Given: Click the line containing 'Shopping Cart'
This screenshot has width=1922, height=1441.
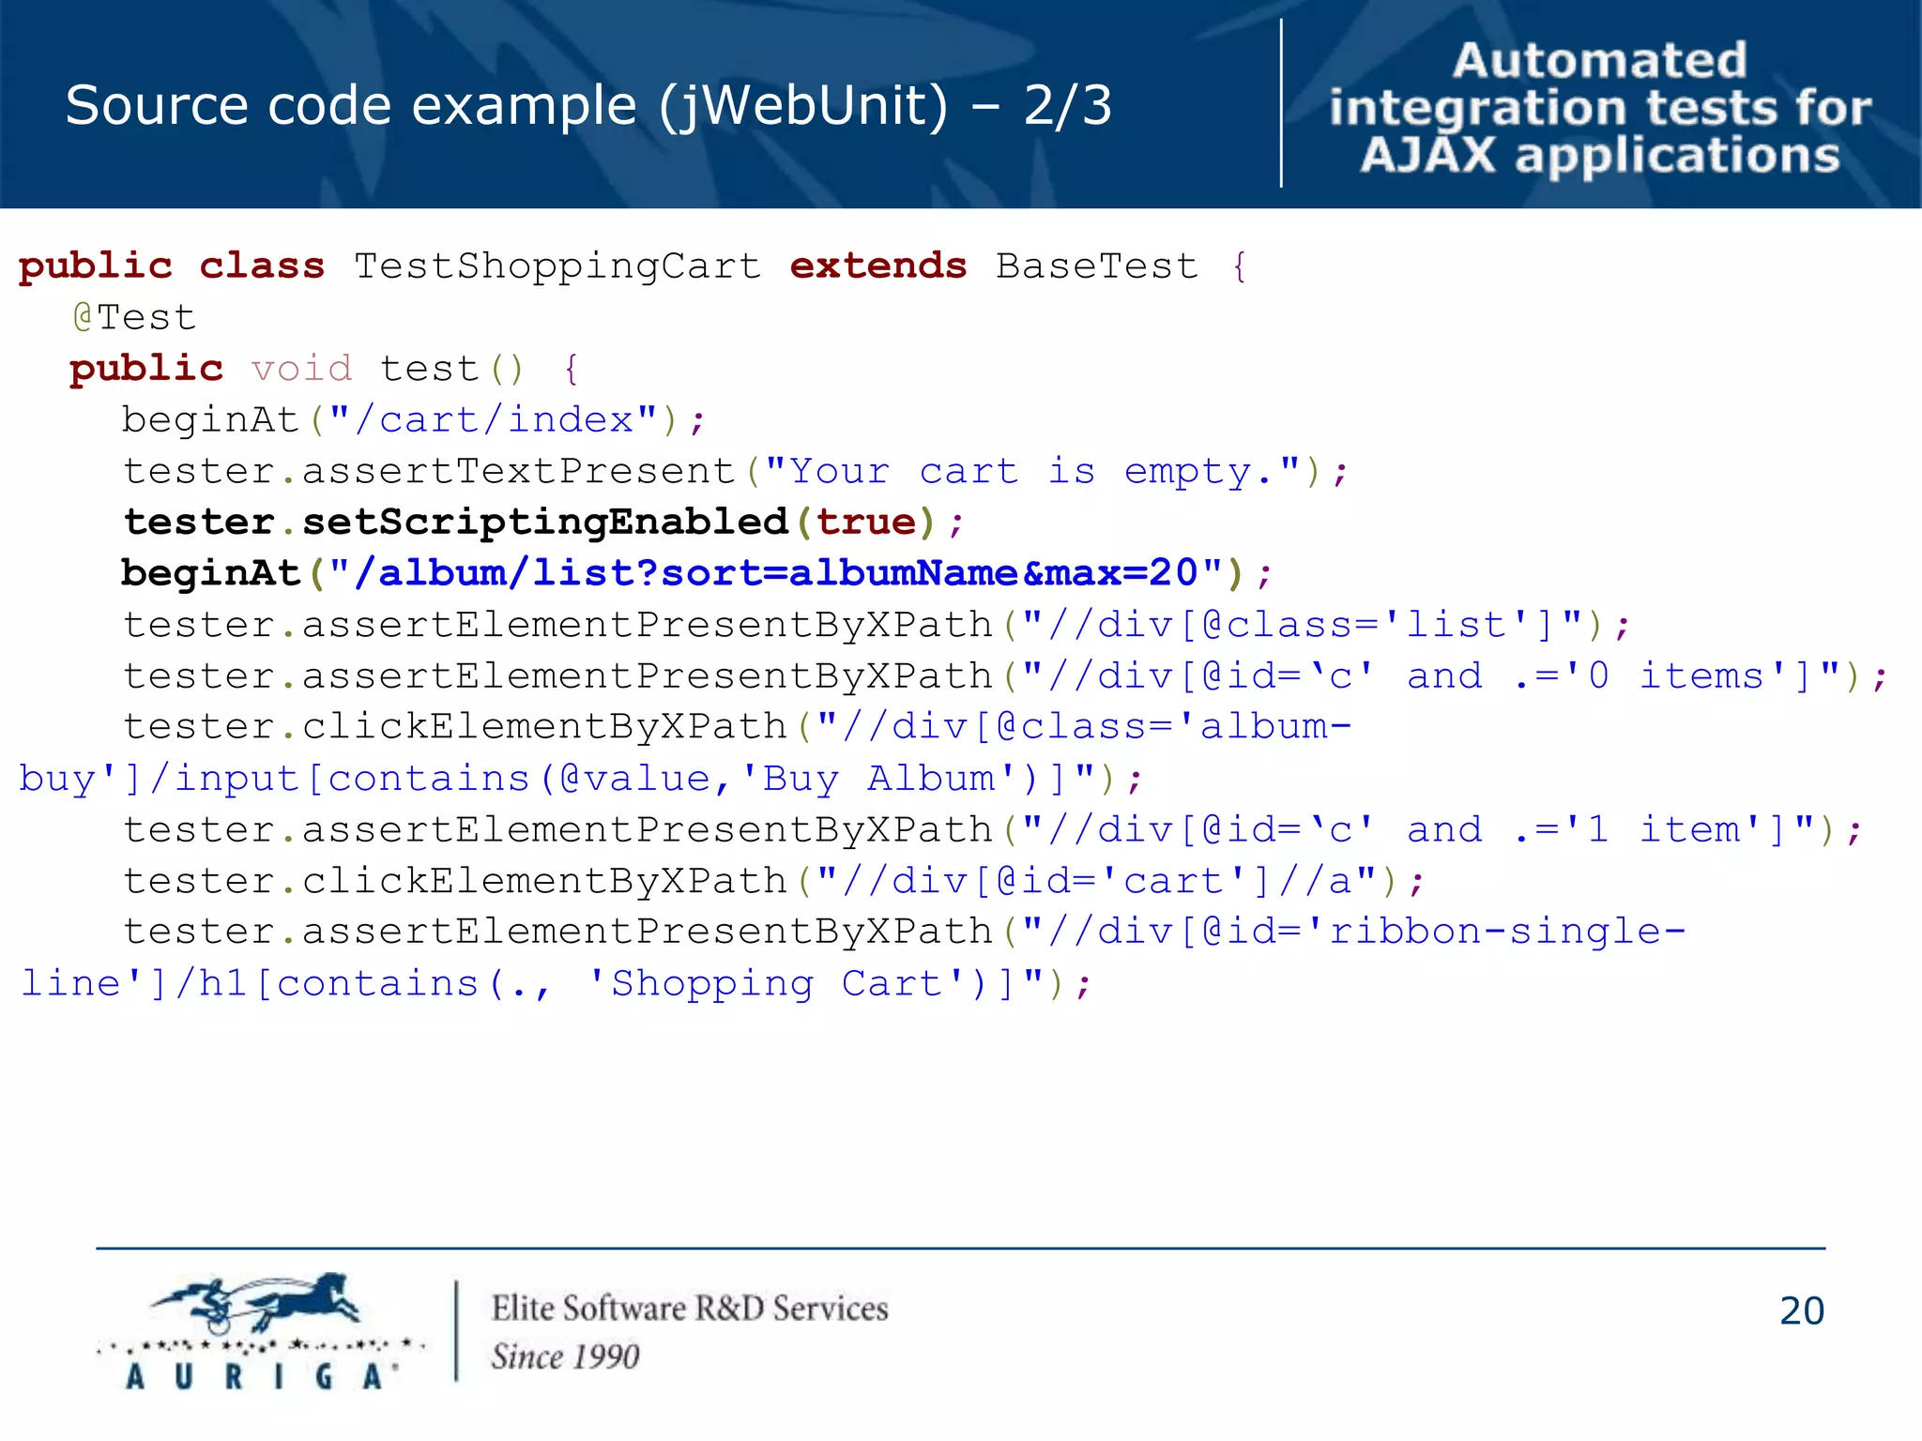Looking at the screenshot, I should [557, 983].
